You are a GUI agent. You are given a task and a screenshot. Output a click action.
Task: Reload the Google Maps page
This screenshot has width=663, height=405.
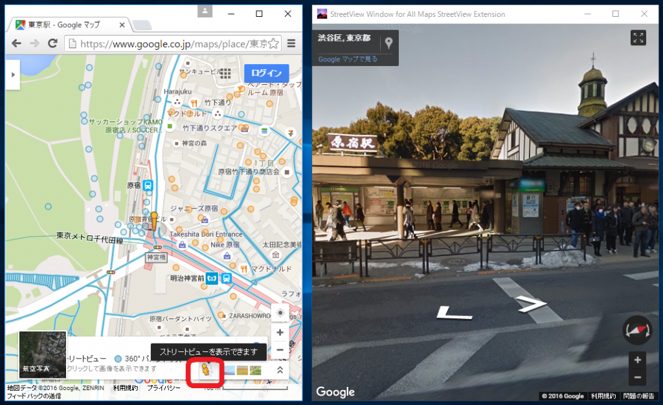pos(53,43)
